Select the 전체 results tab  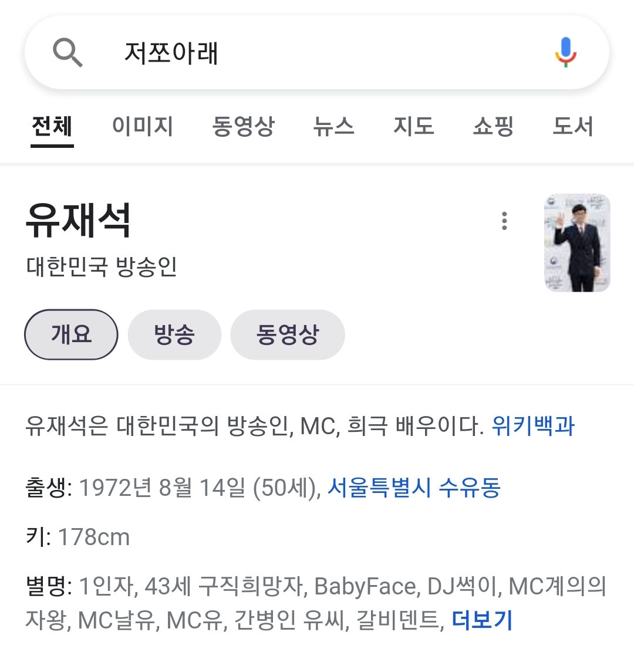tap(52, 126)
